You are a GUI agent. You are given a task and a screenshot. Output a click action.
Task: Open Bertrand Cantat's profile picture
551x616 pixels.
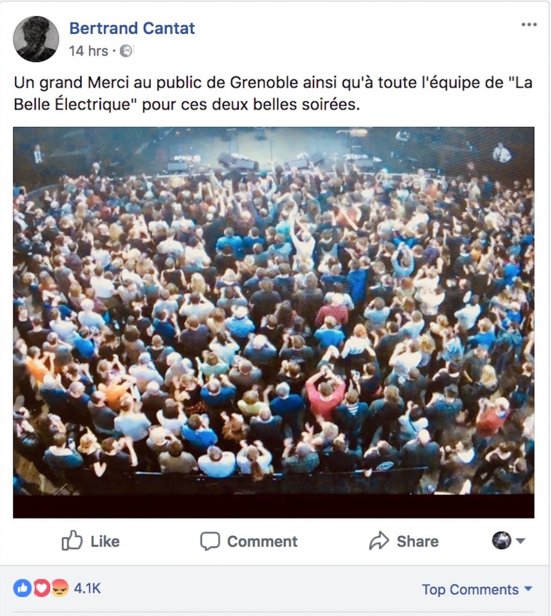point(36,39)
